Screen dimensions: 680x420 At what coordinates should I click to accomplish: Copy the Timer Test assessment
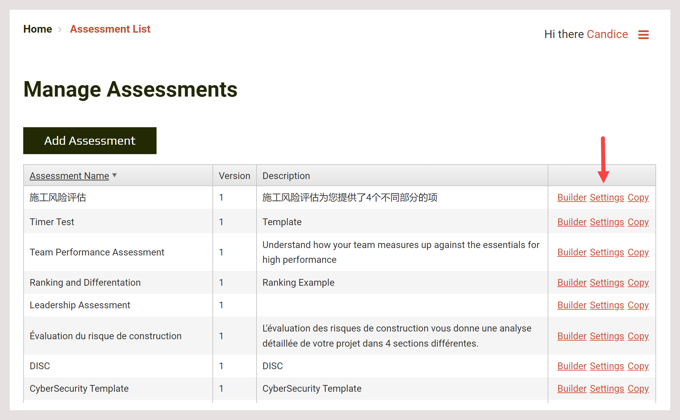[638, 222]
